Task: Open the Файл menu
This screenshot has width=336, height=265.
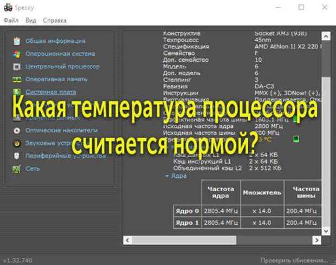Action: point(11,21)
